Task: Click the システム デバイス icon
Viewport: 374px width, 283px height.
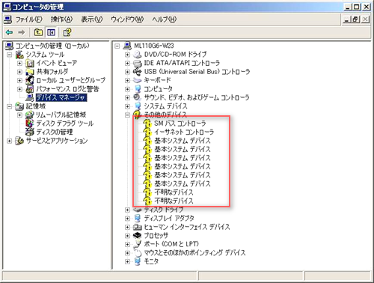Action: (138, 106)
